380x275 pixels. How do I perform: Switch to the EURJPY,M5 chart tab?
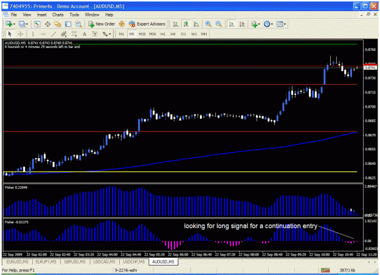pyautogui.click(x=46, y=262)
